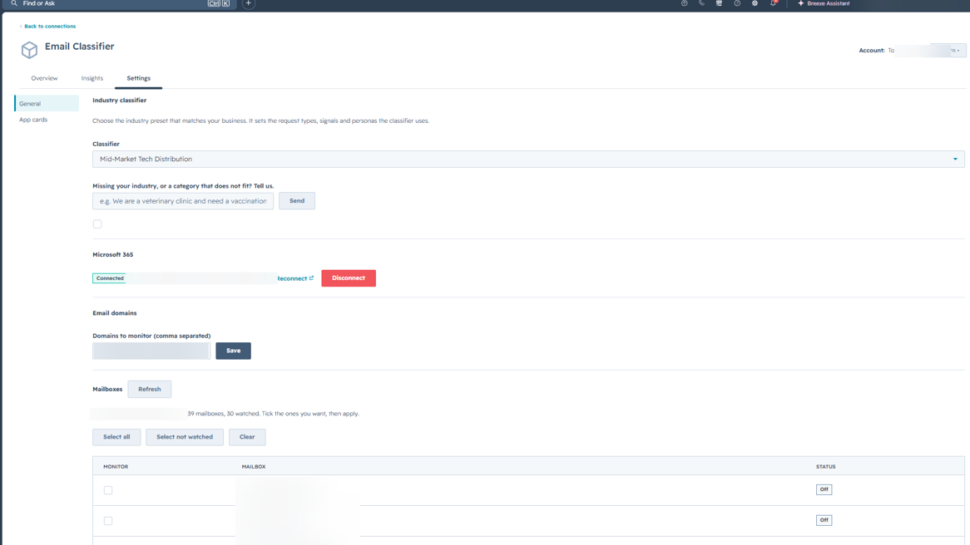Viewport: 970px width, 545px height.
Task: Click the Connected status badge
Action: (110, 278)
